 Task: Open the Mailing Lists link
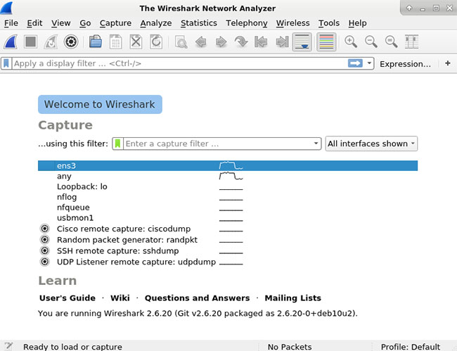[x=293, y=298]
